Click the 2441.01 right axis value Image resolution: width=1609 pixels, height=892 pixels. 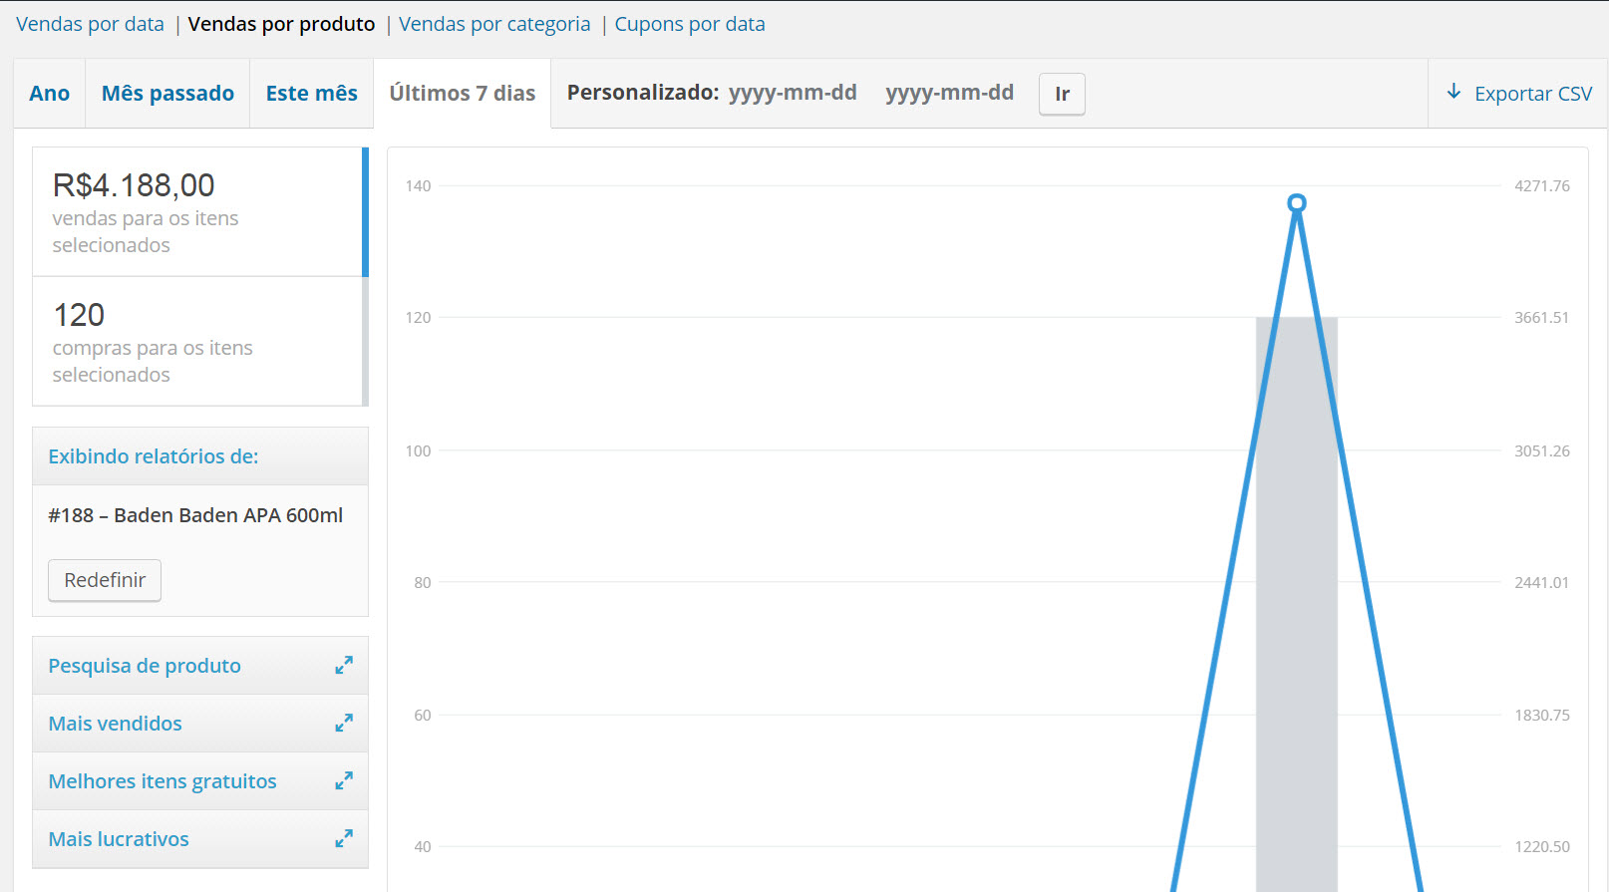pos(1541,582)
